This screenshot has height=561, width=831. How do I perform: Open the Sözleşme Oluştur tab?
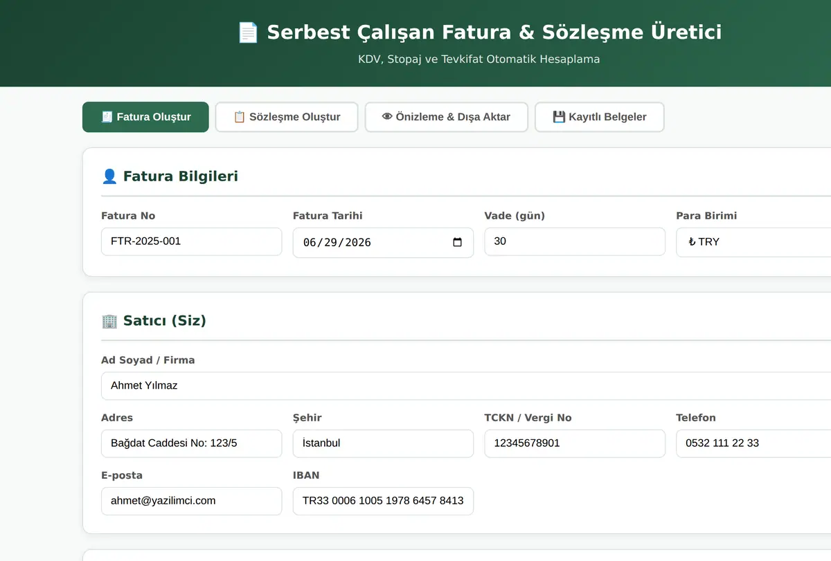[287, 117]
